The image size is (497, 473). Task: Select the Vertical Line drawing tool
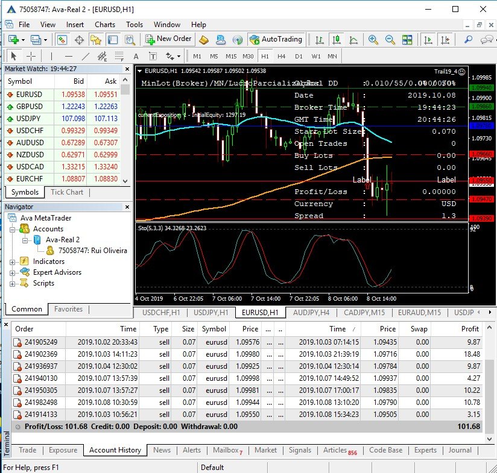click(51, 57)
